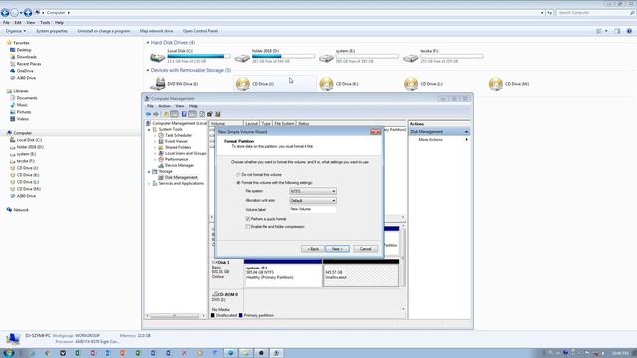
Task: Open system (E:) hard drive icon
Action: (x=326, y=58)
